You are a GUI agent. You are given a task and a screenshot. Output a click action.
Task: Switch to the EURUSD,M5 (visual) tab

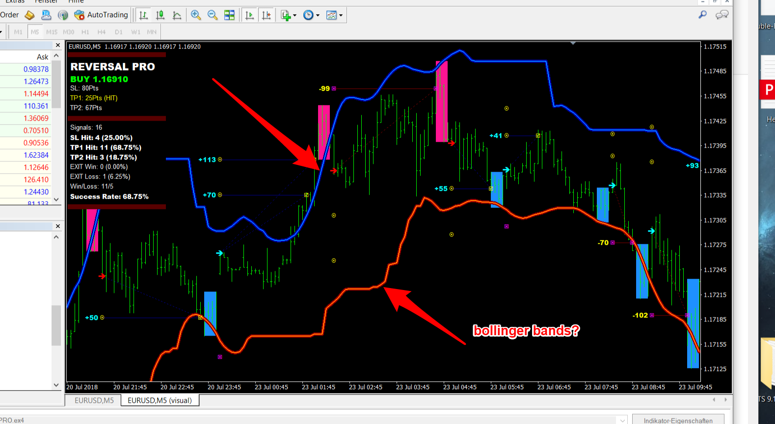[160, 400]
